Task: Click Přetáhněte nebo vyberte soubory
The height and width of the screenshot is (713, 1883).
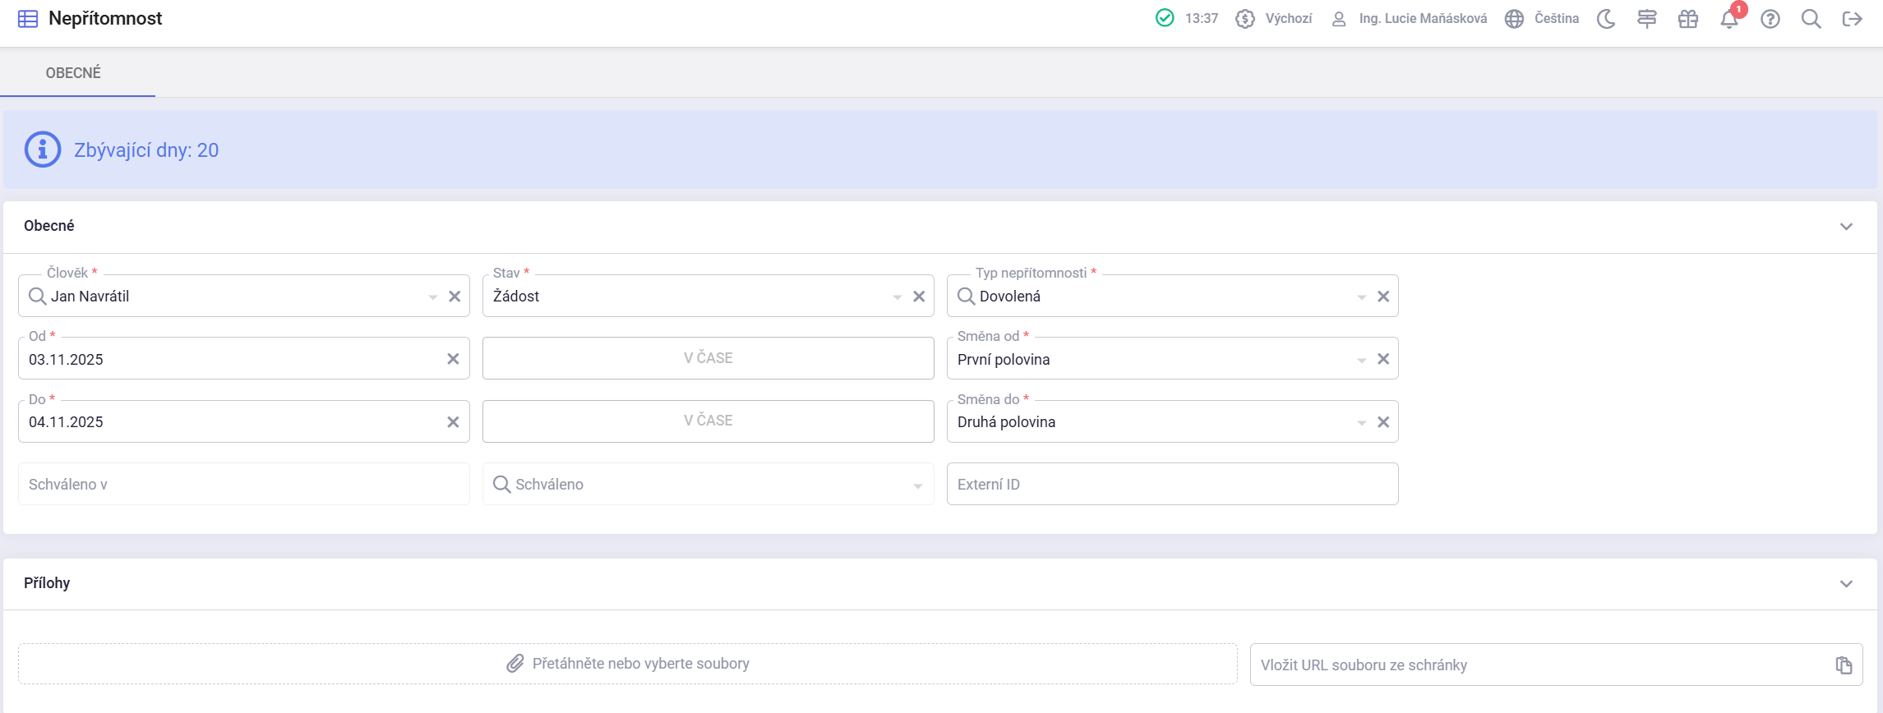Action: [628, 664]
